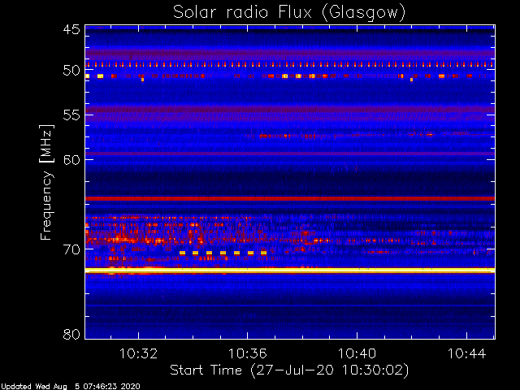Click the 80 frequency tick label
The image size is (520, 390).
[x=71, y=334]
